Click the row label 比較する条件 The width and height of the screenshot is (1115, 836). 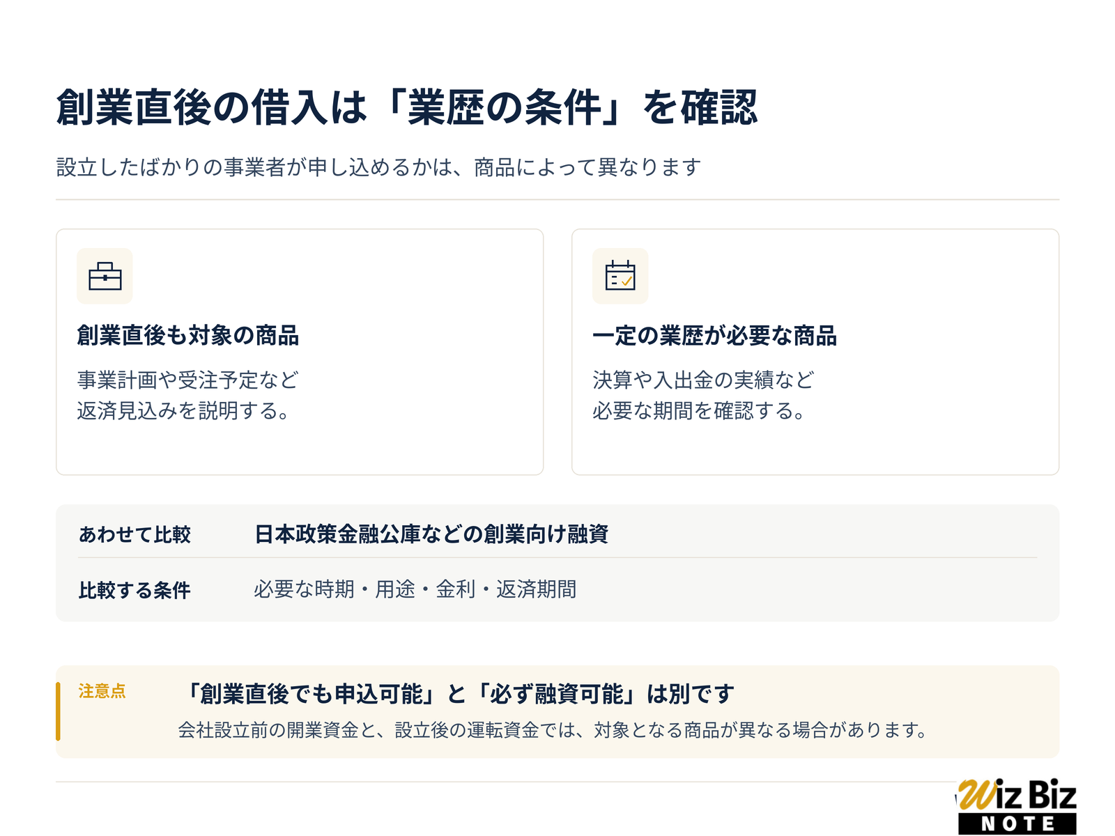click(134, 590)
